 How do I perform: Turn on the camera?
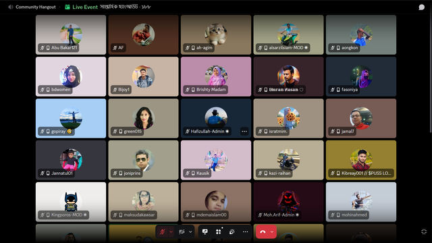(182, 232)
